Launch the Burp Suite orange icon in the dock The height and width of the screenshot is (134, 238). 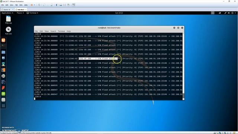(3, 70)
